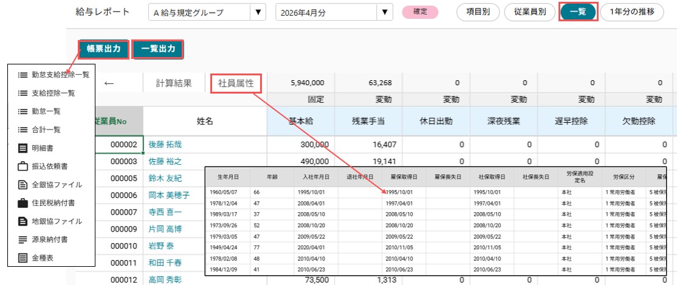Viewport: 677px width, 285px height.
Task: Select the 300,000 基本給 cell
Action: click(300, 145)
